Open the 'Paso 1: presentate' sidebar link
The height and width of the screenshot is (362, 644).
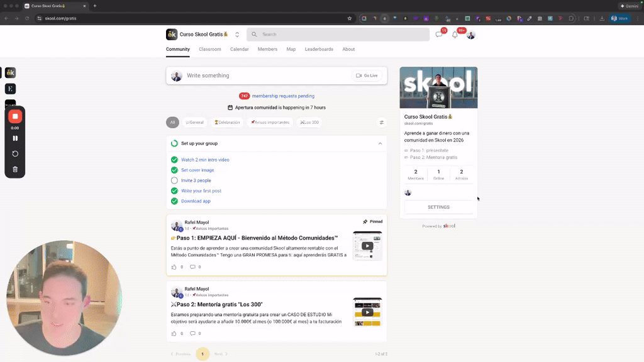point(429,151)
